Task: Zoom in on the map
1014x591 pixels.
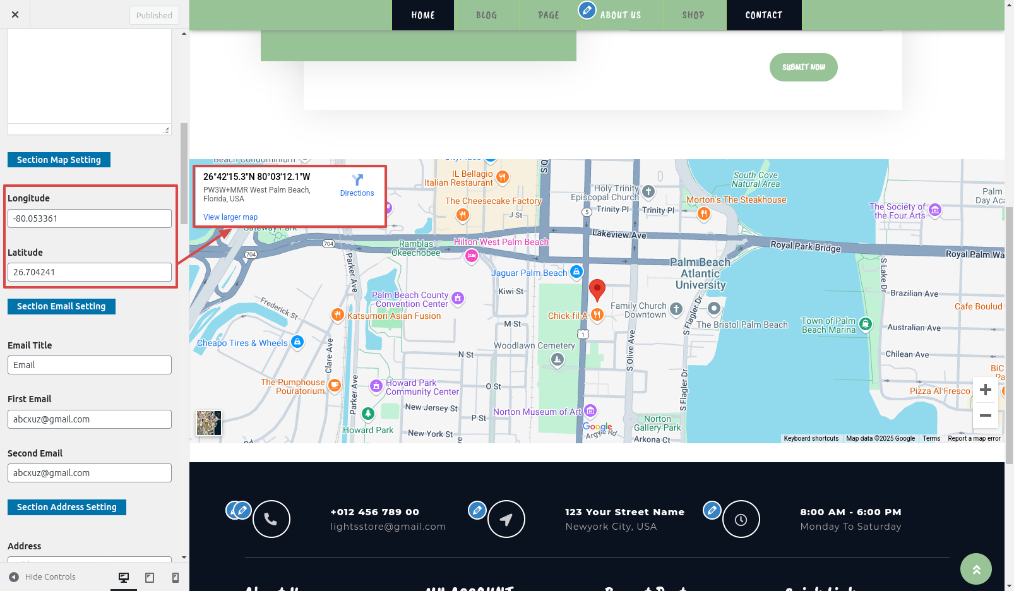Action: 986,390
